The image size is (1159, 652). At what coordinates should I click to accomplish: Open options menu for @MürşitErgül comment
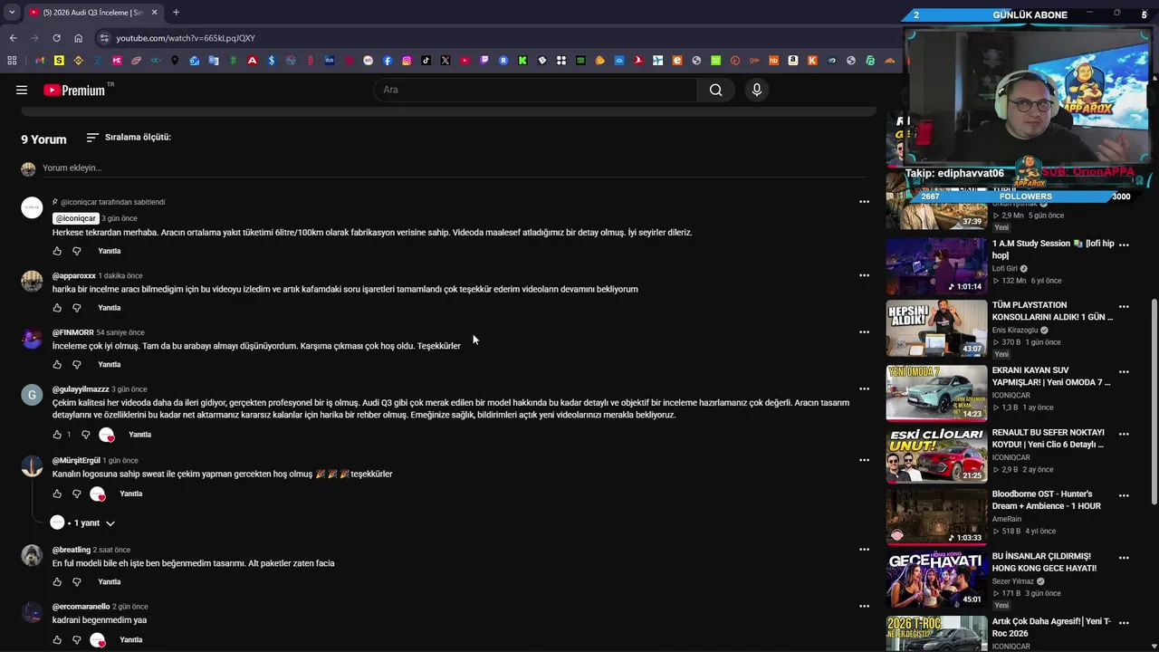pos(864,460)
